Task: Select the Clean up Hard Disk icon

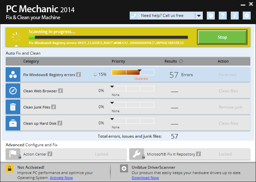Action: (13, 123)
